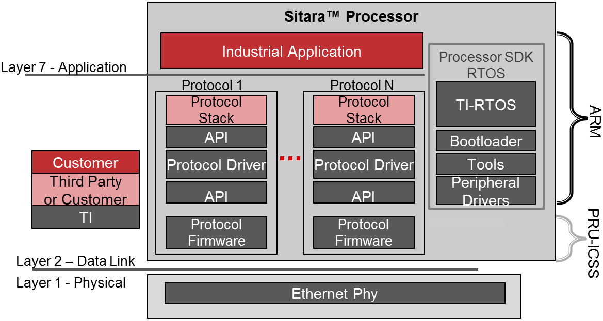
Task: Select Protocol Driver in Protocol 1 column
Action: pos(216,165)
